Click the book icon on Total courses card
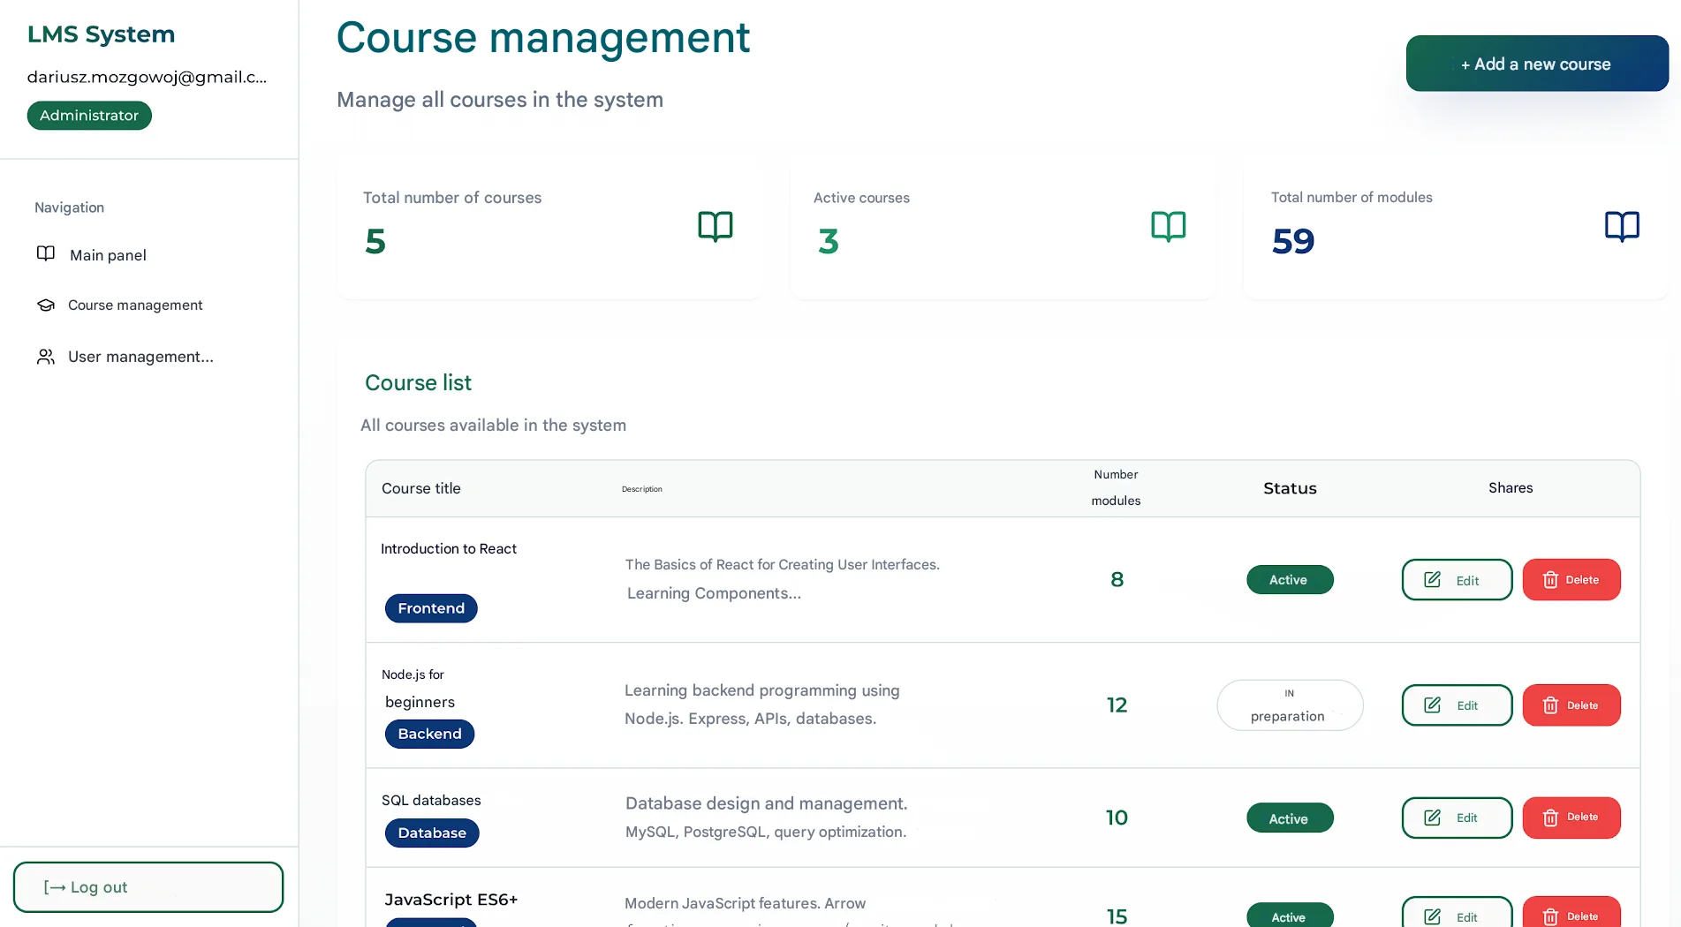Viewport: 1681px width, 927px height. coord(716,226)
